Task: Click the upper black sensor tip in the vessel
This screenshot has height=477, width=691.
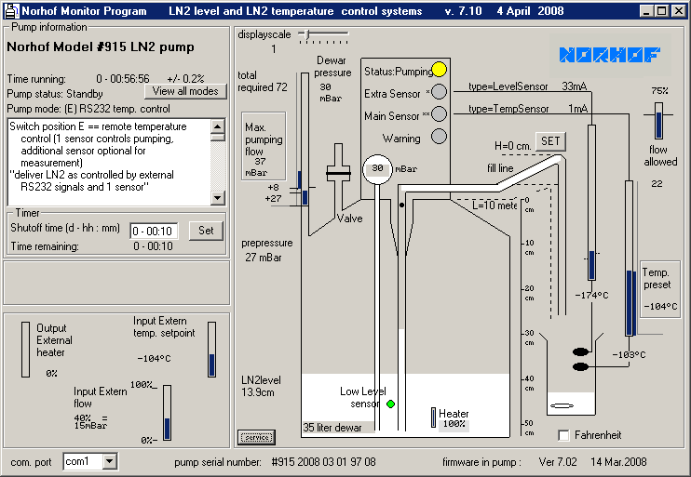Action: click(x=581, y=351)
